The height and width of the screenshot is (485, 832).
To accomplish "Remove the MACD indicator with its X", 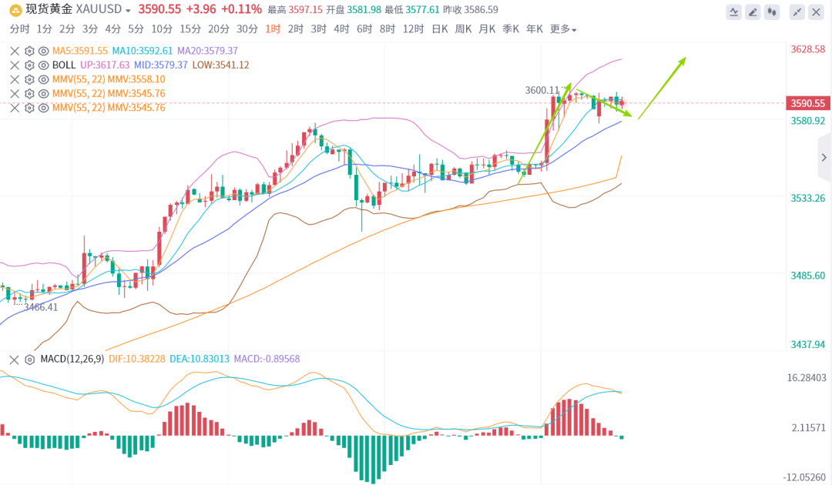I will click(x=14, y=359).
